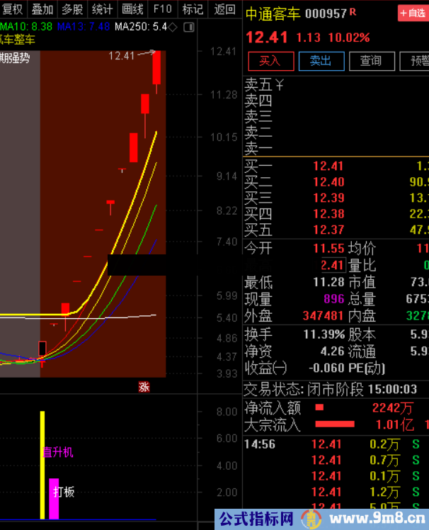Image resolution: width=429 pixels, height=530 pixels.
Task: Click the 换手 value 11.39%
Action: pyautogui.click(x=324, y=334)
